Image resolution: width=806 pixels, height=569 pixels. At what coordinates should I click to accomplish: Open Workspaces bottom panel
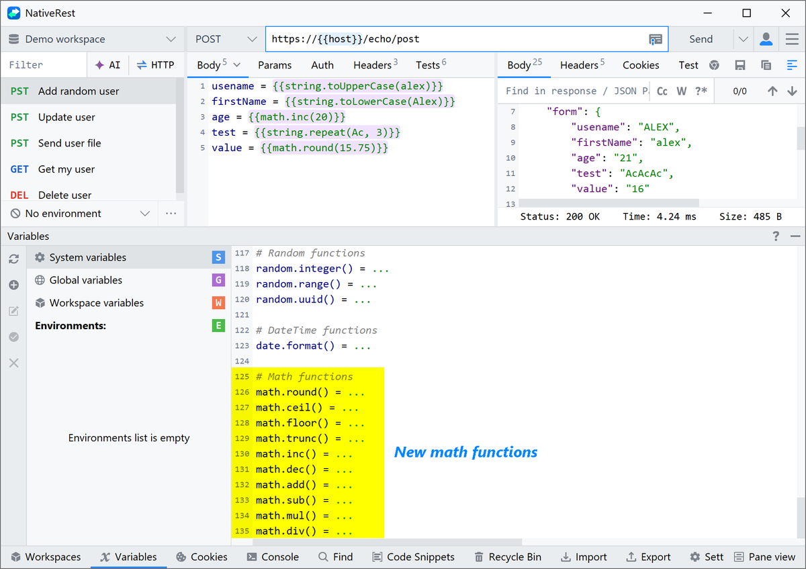[46, 557]
